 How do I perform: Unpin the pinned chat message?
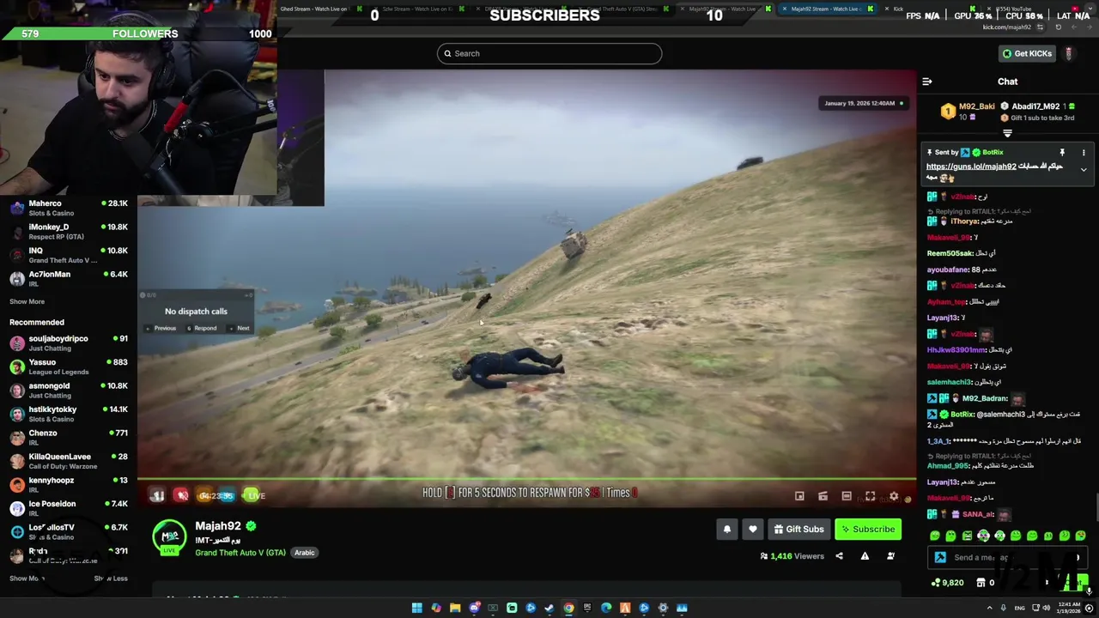click(x=1062, y=153)
